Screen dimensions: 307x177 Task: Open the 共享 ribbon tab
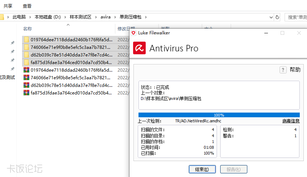(8, 6)
